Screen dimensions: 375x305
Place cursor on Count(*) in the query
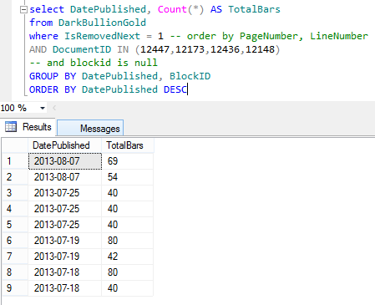coord(180,9)
